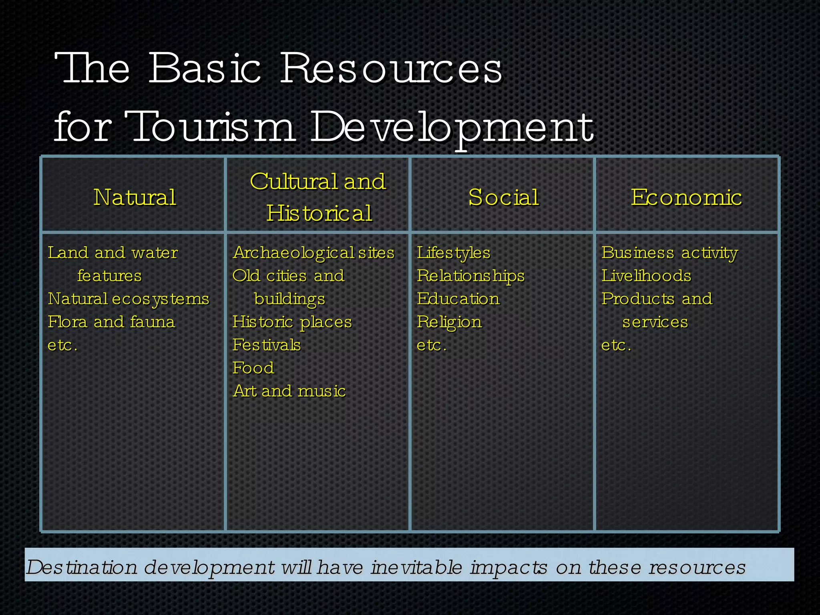This screenshot has width=820, height=615.
Task: Click the 'Business activity' entry
Action: click(x=669, y=253)
